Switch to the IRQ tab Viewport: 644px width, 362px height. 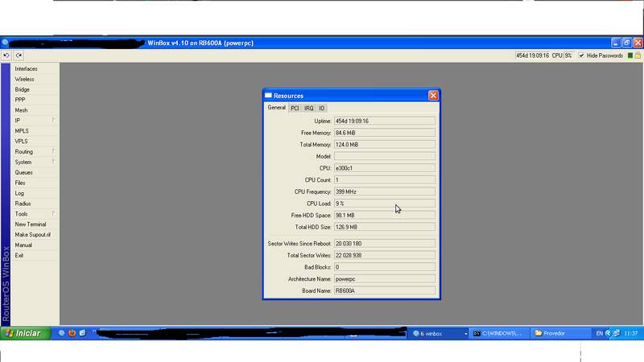point(309,109)
